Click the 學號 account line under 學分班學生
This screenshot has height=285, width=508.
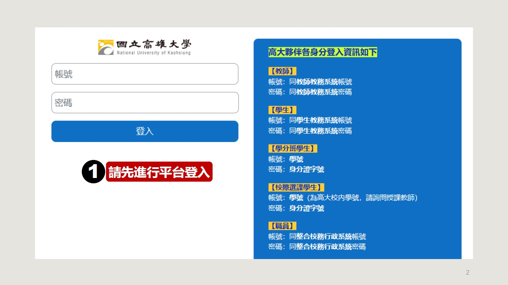(296, 159)
